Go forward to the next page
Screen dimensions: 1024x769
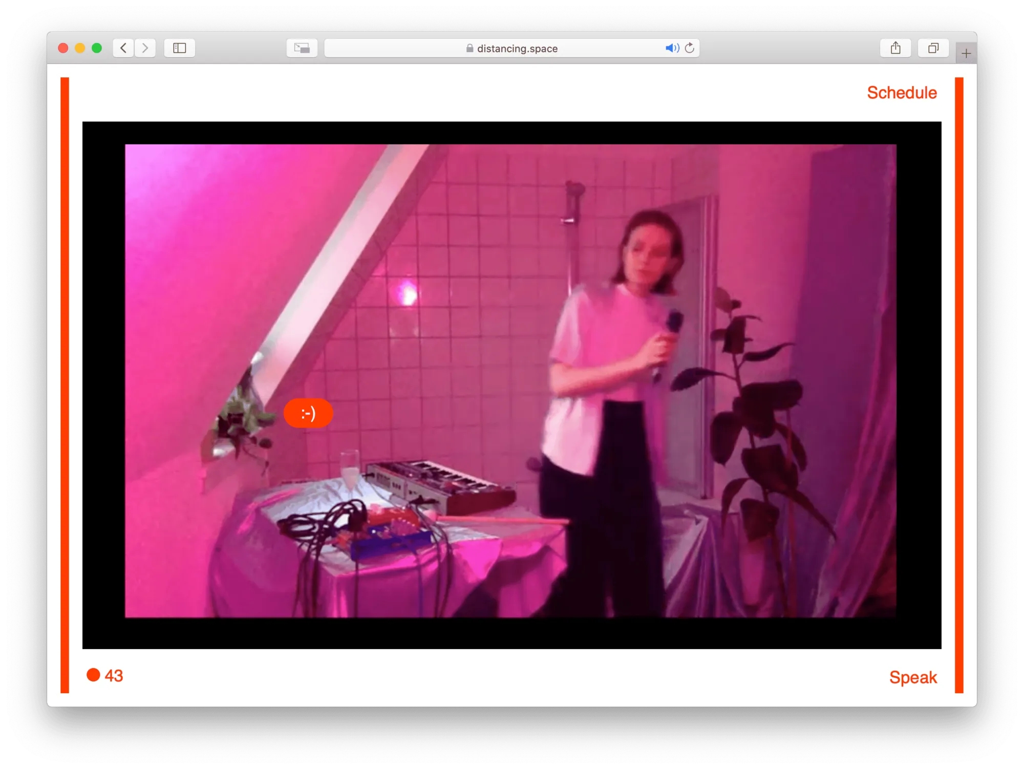pos(145,48)
